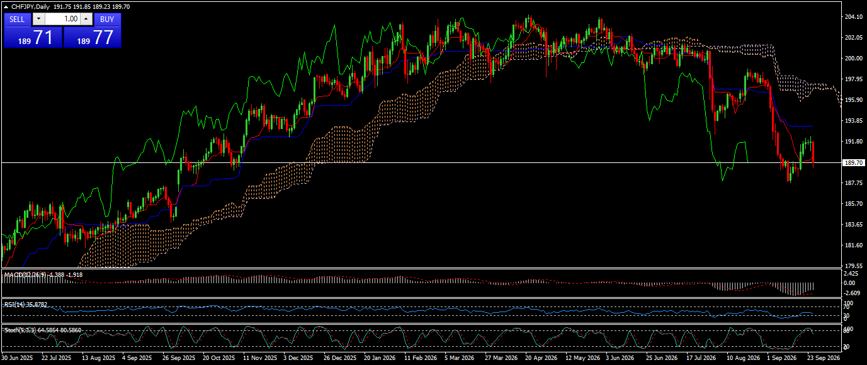Click the Stoch(5,3,3) indicator label
Viewport: 867px width, 365px height.
point(20,330)
